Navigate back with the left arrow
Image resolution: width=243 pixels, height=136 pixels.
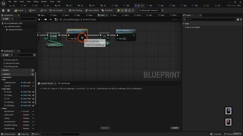point(46,20)
